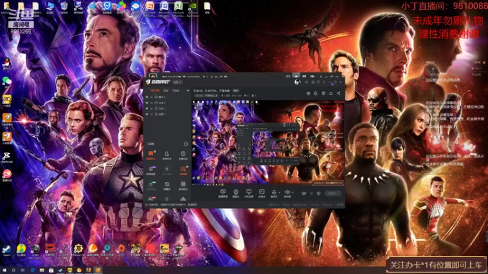Image resolution: width=488 pixels, height=274 pixels.
Task: Open the orange highlighted toolbox tool in second row
Action: coord(183,170)
